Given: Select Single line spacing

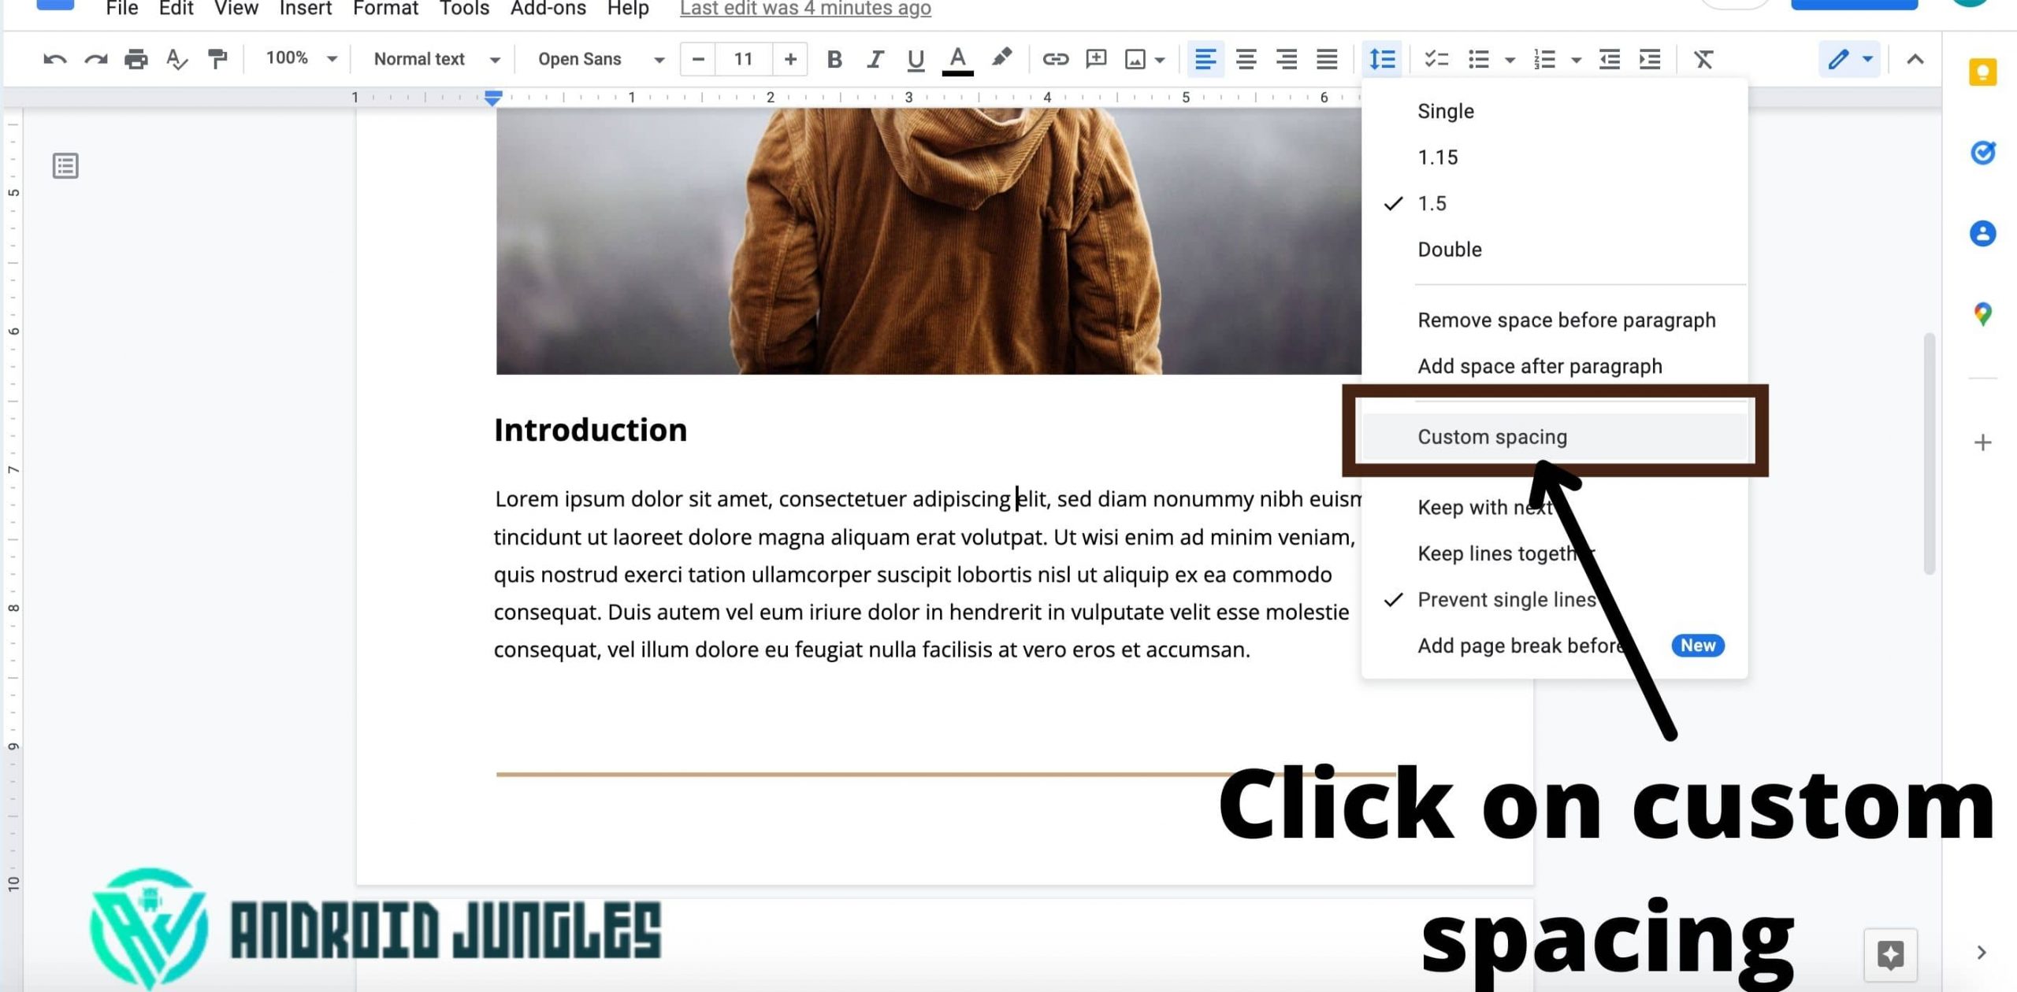Looking at the screenshot, I should coord(1555,111).
